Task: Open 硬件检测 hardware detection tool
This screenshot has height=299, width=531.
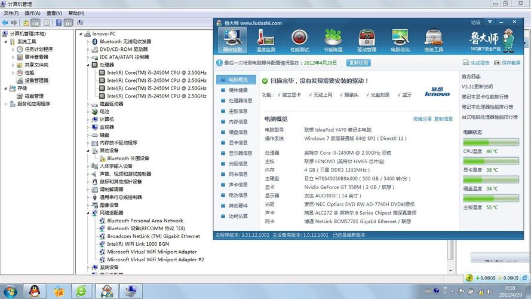Action: [x=232, y=40]
